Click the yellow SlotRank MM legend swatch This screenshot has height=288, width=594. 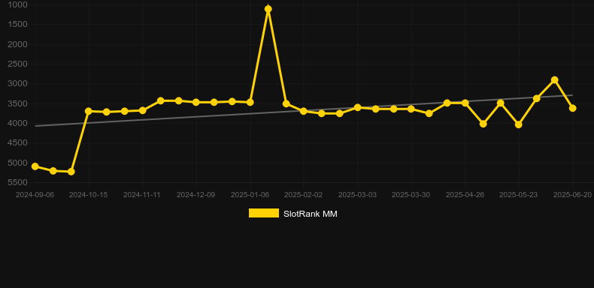(x=264, y=213)
